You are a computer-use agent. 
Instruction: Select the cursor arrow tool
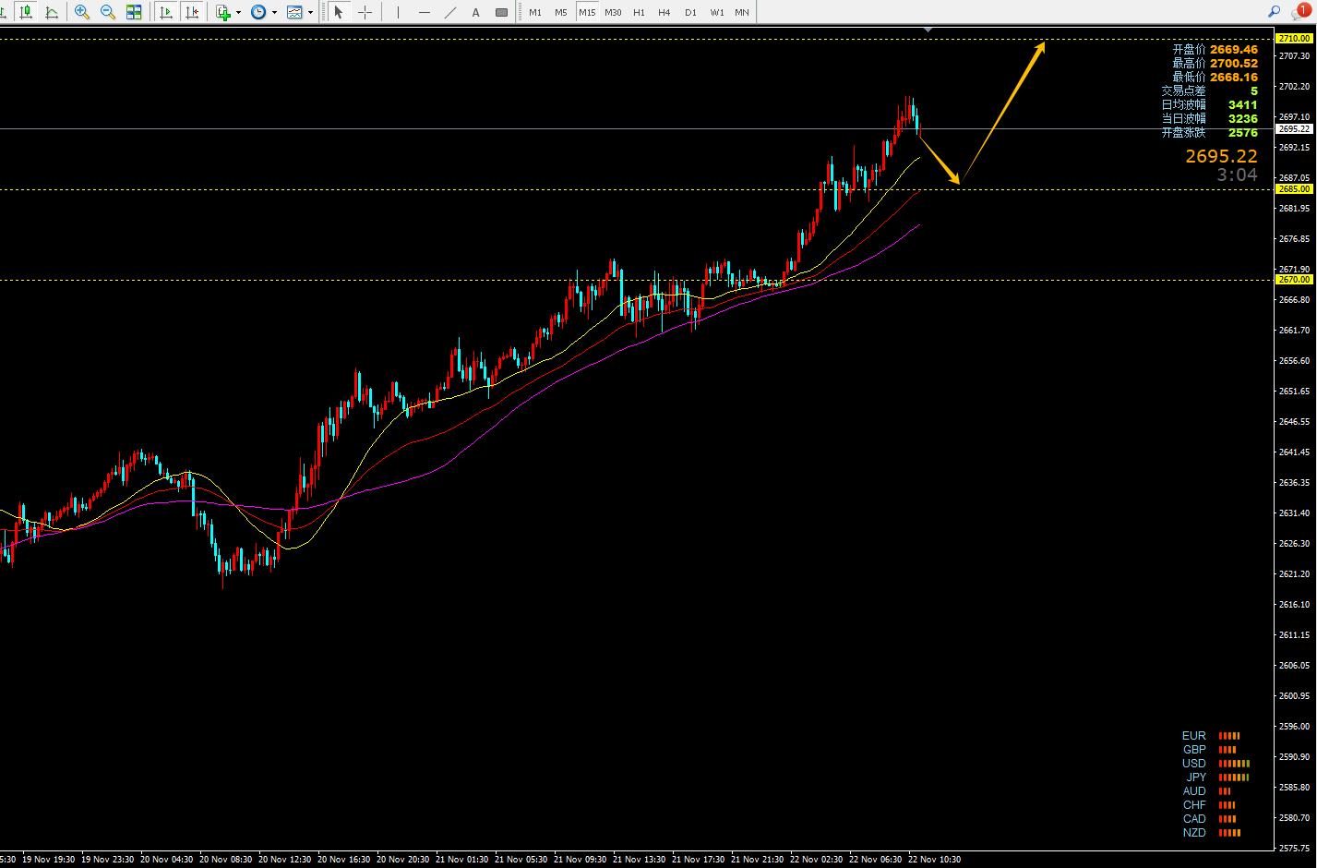pyautogui.click(x=339, y=12)
